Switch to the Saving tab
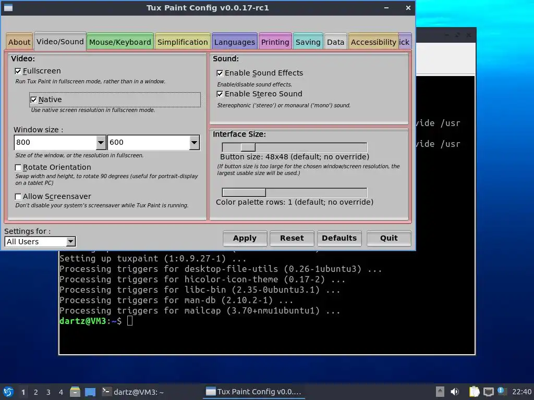 [308, 42]
